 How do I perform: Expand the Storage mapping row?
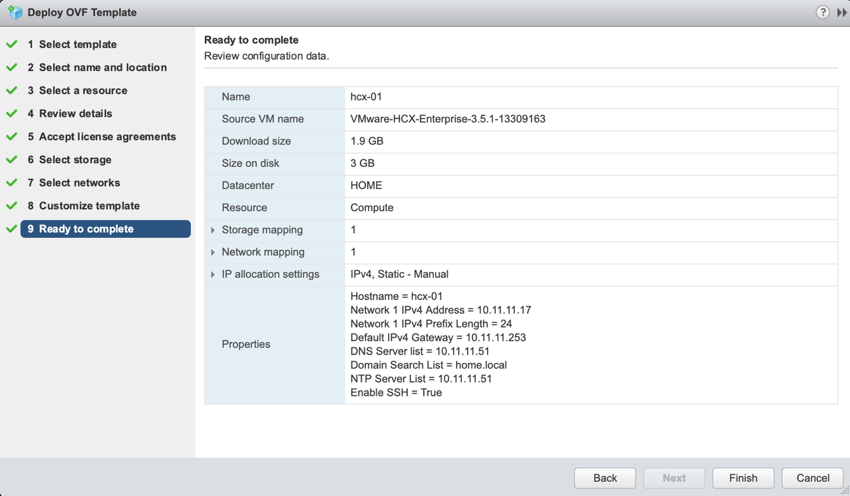point(213,230)
